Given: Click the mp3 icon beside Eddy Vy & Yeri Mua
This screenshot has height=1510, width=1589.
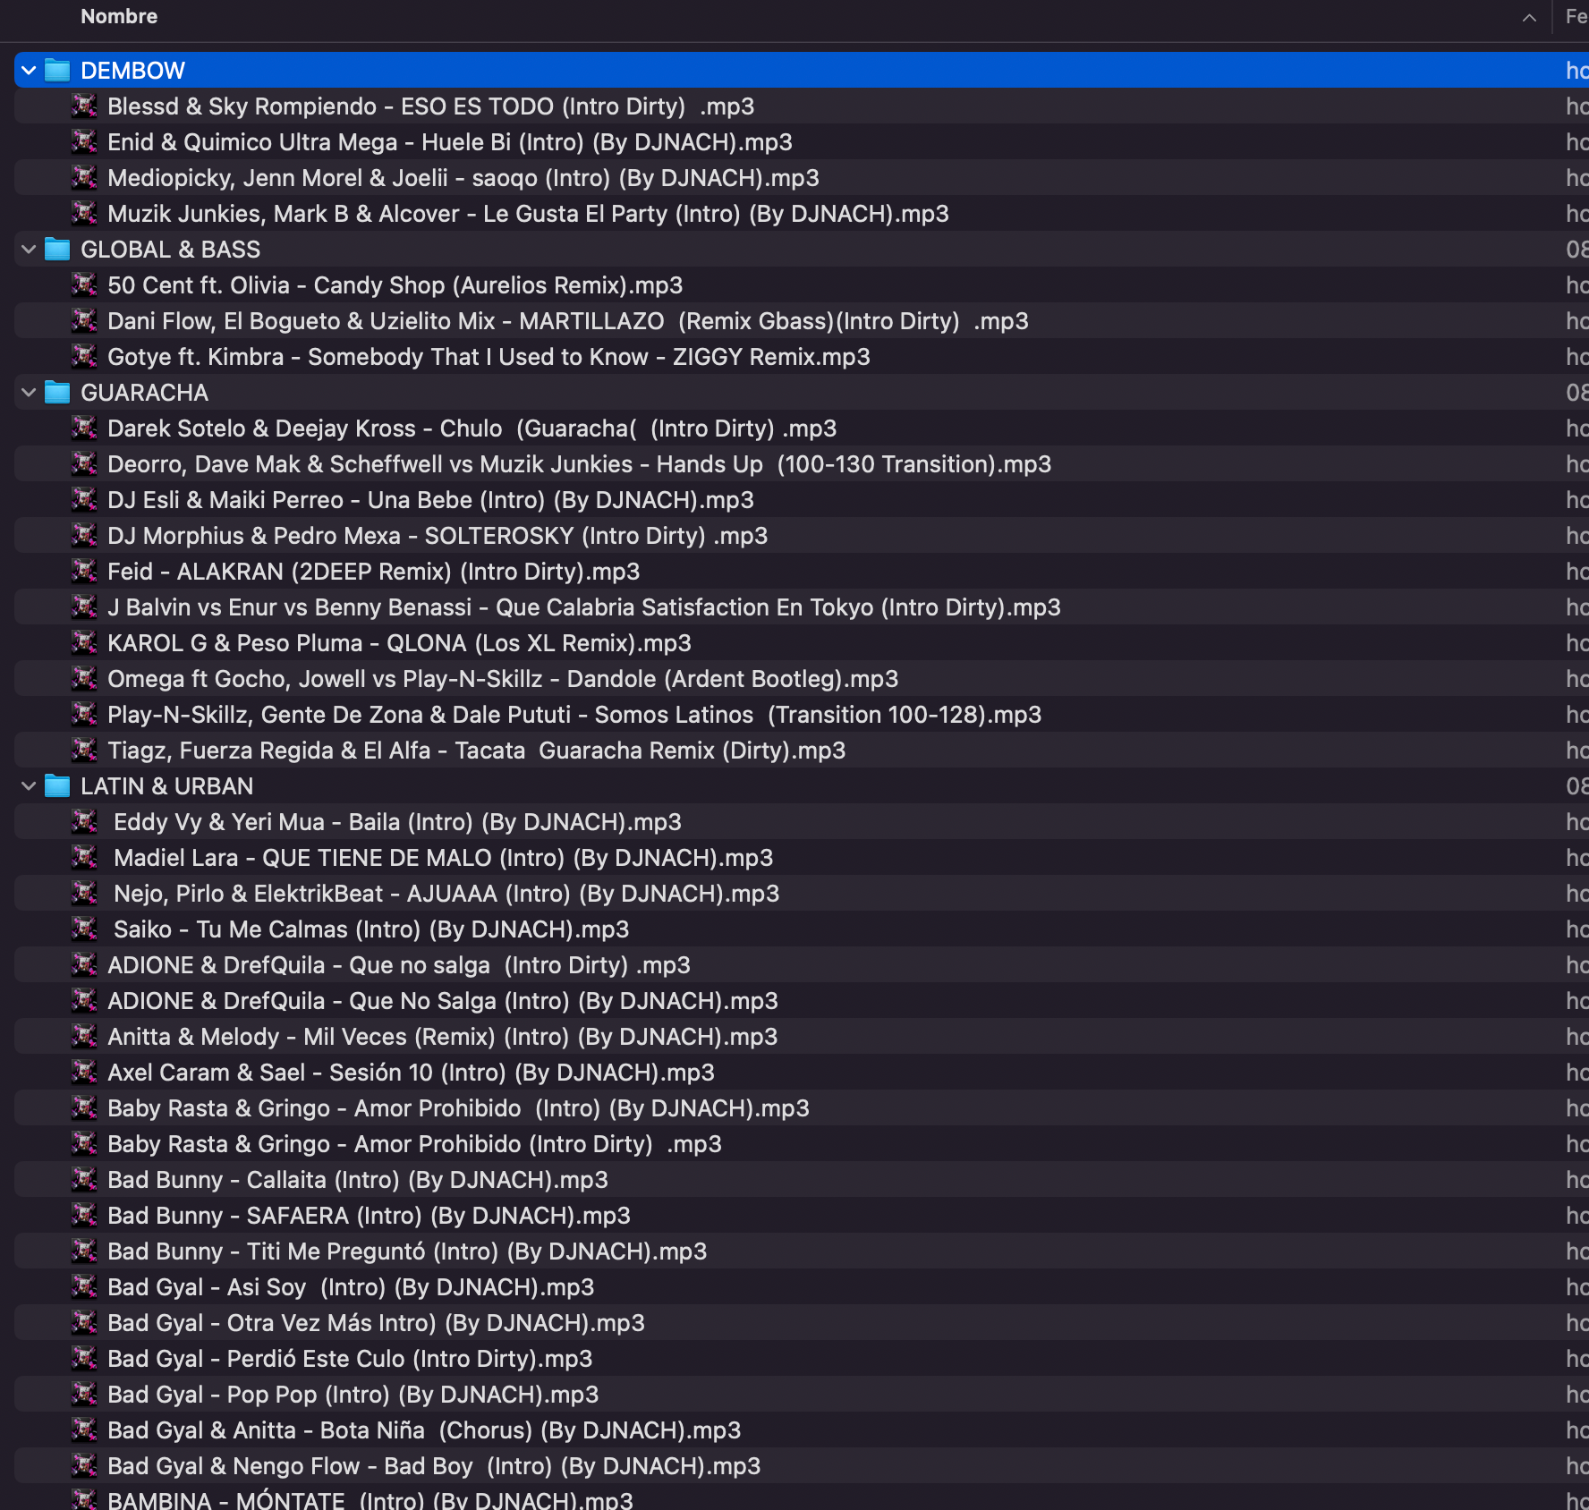Looking at the screenshot, I should click(x=84, y=821).
